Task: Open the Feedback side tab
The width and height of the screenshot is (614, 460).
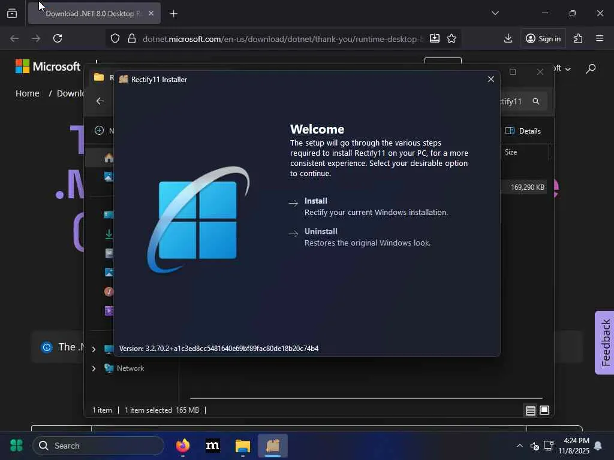Action: pos(604,343)
